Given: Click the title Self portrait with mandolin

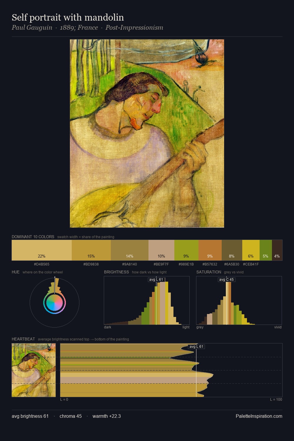Looking at the screenshot, I should click(x=68, y=18).
